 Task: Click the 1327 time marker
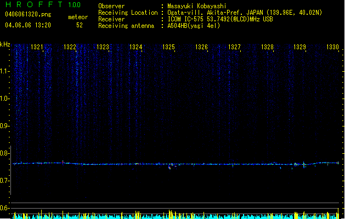tap(234, 47)
